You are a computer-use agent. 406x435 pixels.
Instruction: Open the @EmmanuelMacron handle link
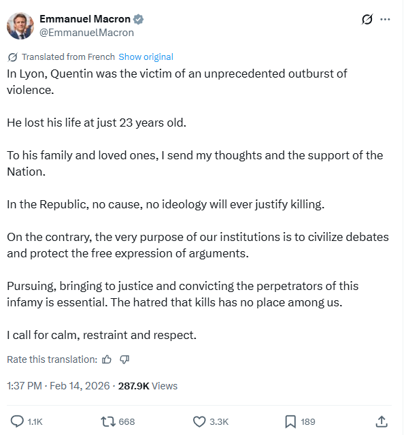click(x=87, y=33)
